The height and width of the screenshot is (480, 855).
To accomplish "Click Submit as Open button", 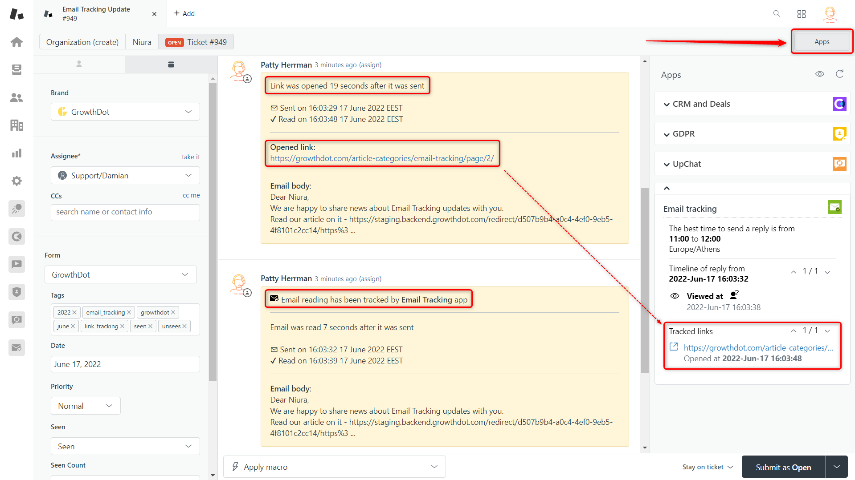I will (x=783, y=467).
